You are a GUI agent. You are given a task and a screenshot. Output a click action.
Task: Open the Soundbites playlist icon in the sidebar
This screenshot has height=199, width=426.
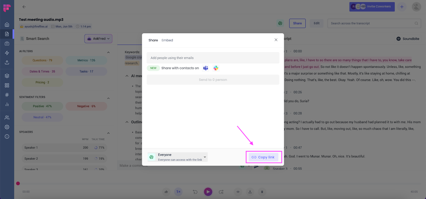(7, 43)
